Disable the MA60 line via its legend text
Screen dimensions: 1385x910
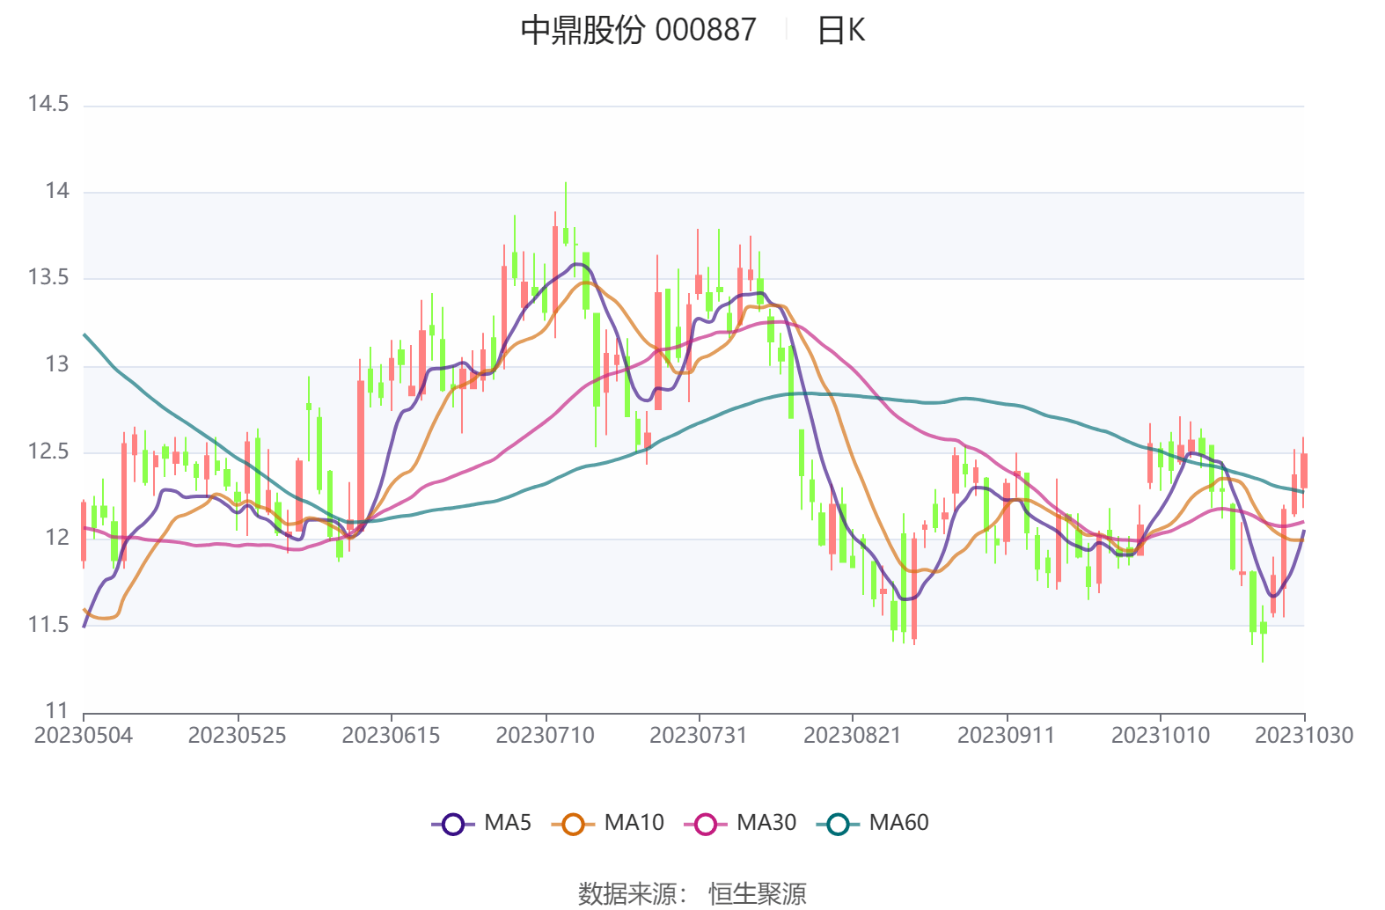point(898,823)
